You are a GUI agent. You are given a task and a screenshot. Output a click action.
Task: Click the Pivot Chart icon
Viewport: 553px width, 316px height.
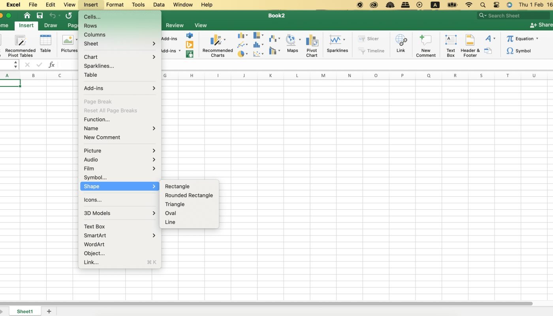point(312,41)
